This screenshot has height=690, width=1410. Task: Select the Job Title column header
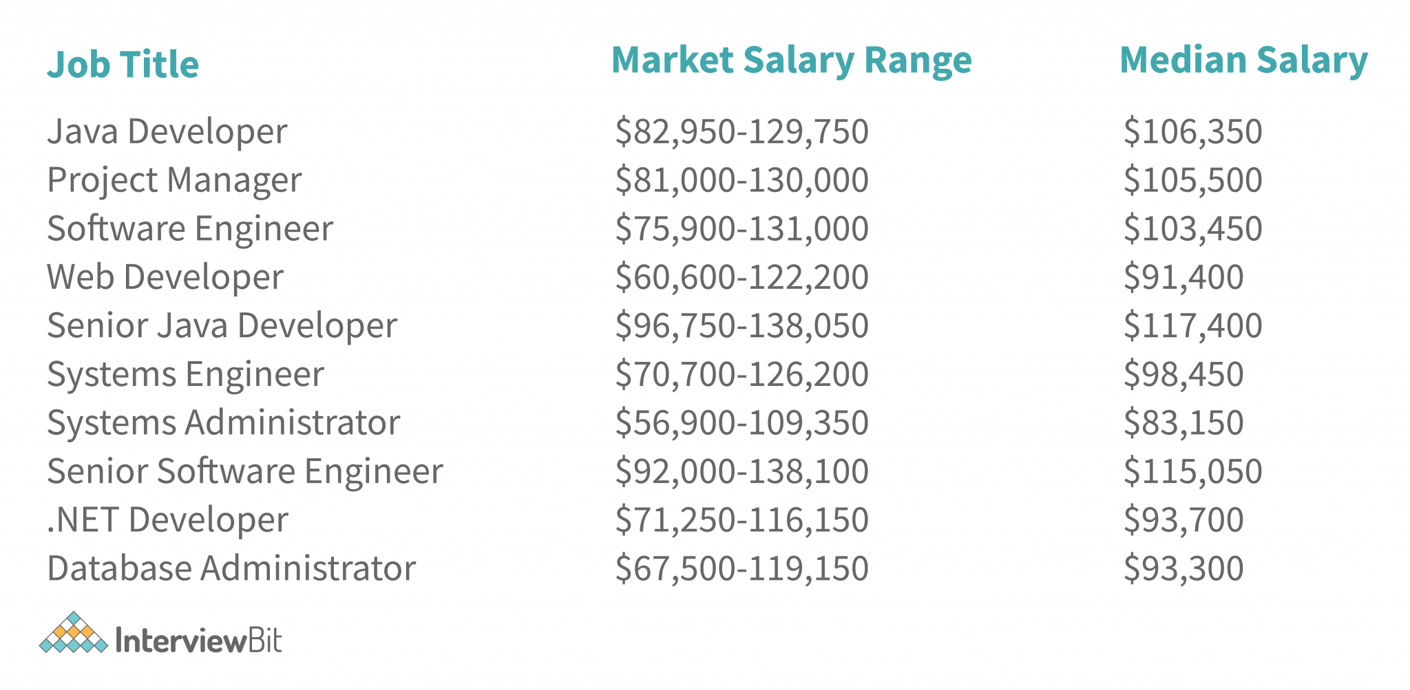click(x=123, y=65)
